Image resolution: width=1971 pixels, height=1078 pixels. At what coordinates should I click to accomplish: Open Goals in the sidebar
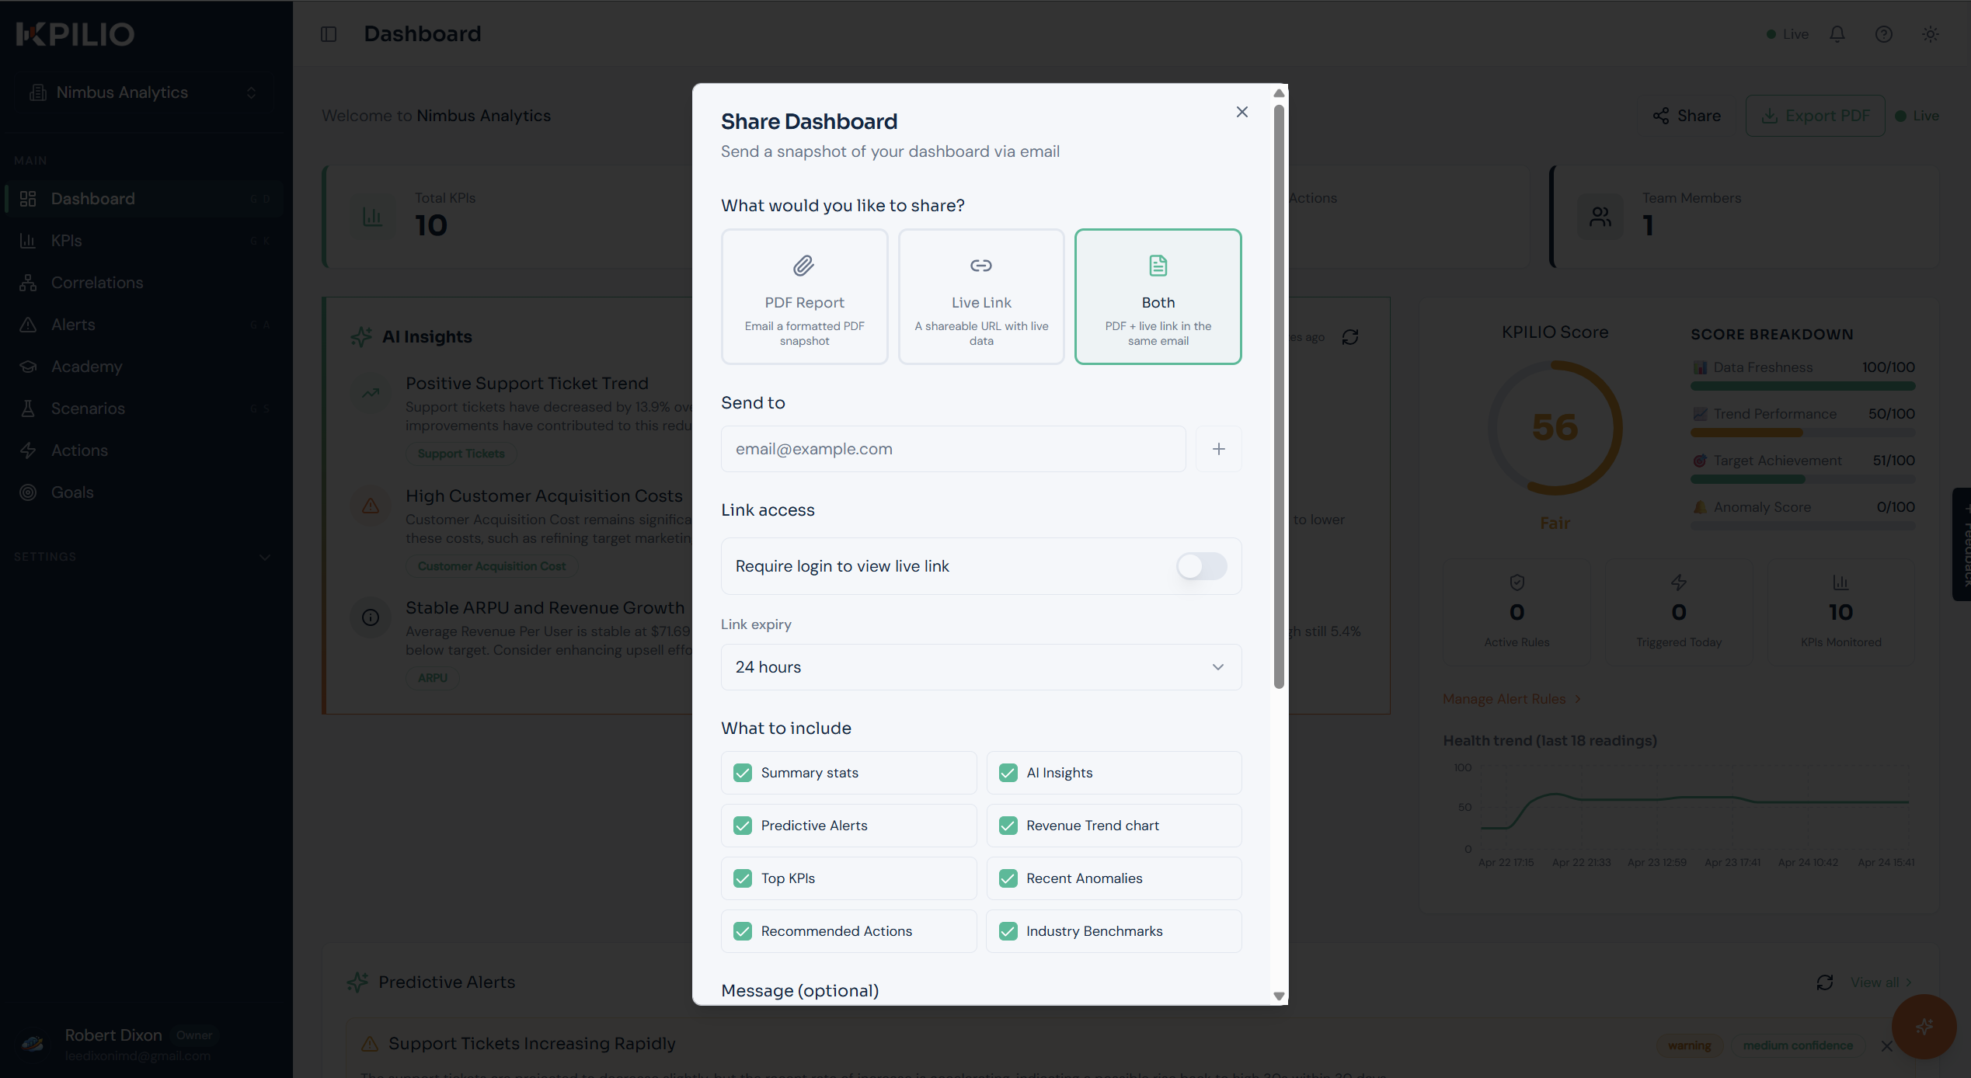click(145, 492)
